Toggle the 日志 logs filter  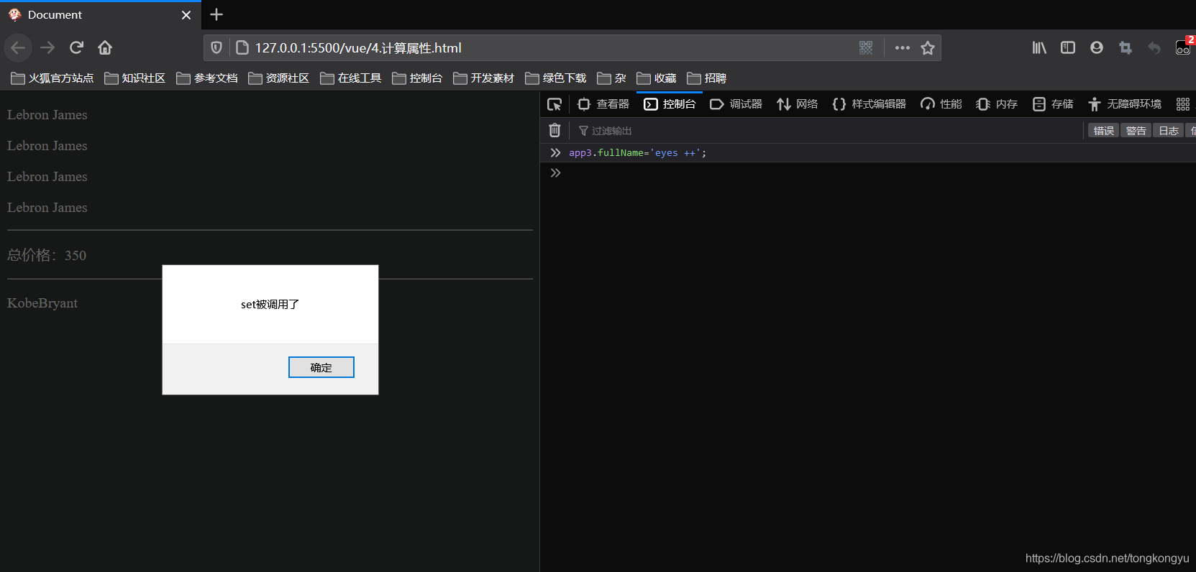1169,131
